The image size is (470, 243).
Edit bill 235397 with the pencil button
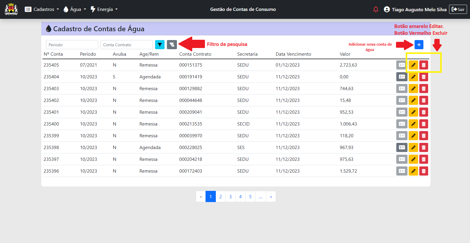click(x=413, y=159)
